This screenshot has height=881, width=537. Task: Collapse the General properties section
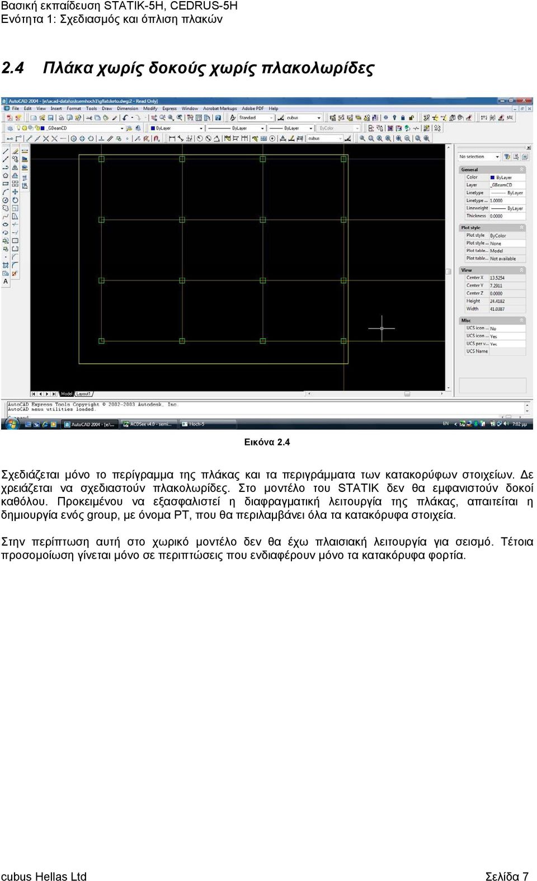[x=522, y=170]
